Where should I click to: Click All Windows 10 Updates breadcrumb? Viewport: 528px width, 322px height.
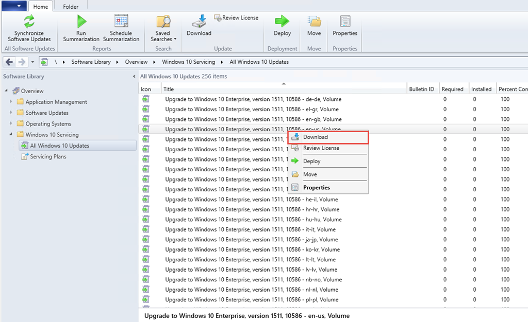259,62
